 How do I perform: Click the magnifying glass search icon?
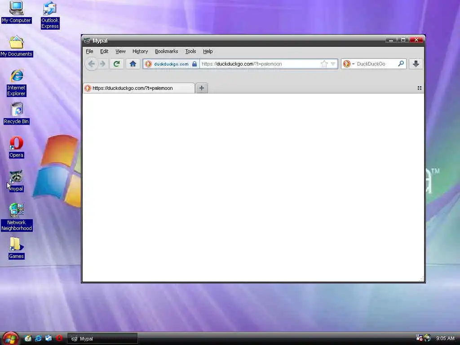pyautogui.click(x=401, y=64)
